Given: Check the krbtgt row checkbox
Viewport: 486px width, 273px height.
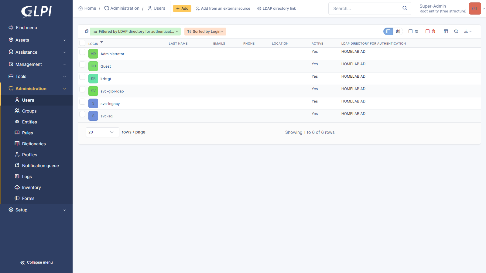Looking at the screenshot, I should 82,77.
